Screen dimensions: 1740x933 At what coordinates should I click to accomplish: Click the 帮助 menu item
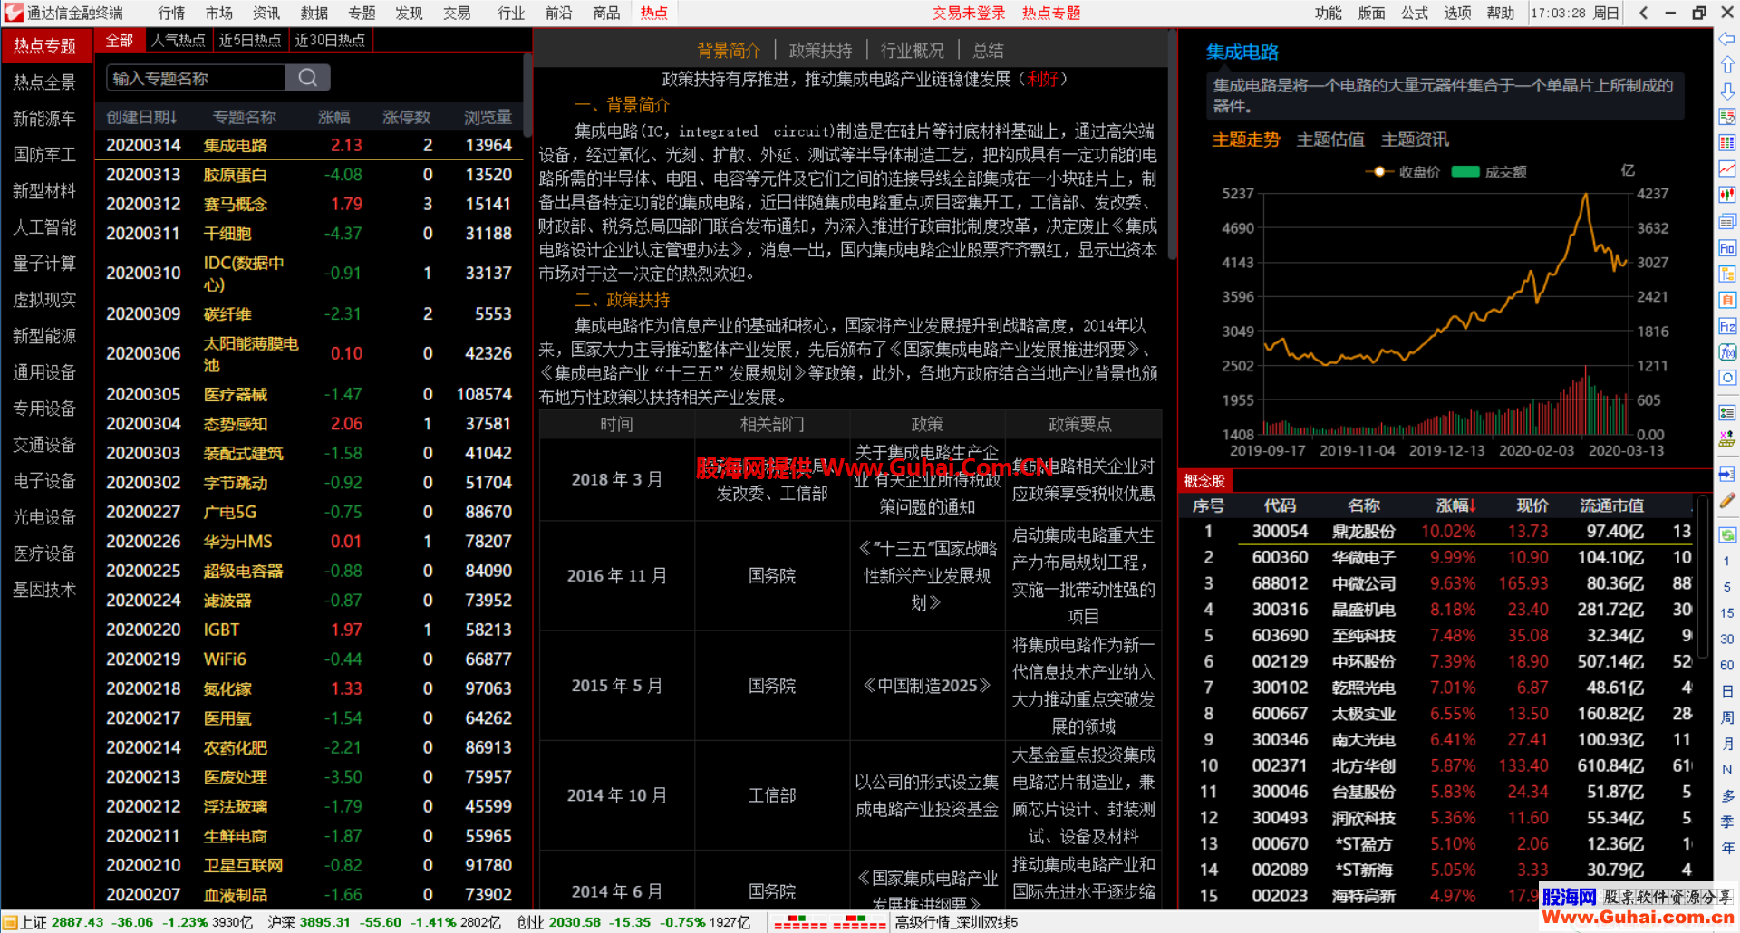point(1501,13)
